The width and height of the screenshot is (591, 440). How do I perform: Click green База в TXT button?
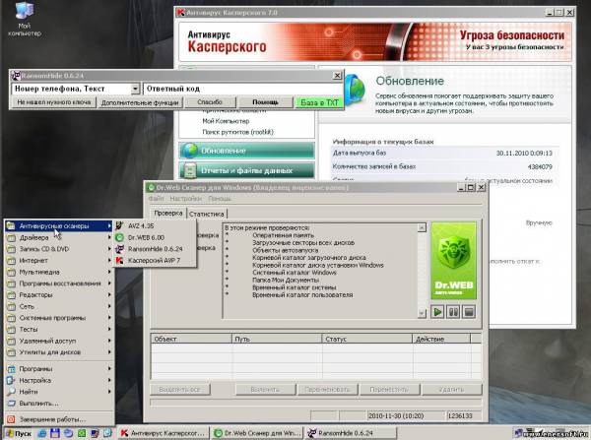tap(319, 102)
